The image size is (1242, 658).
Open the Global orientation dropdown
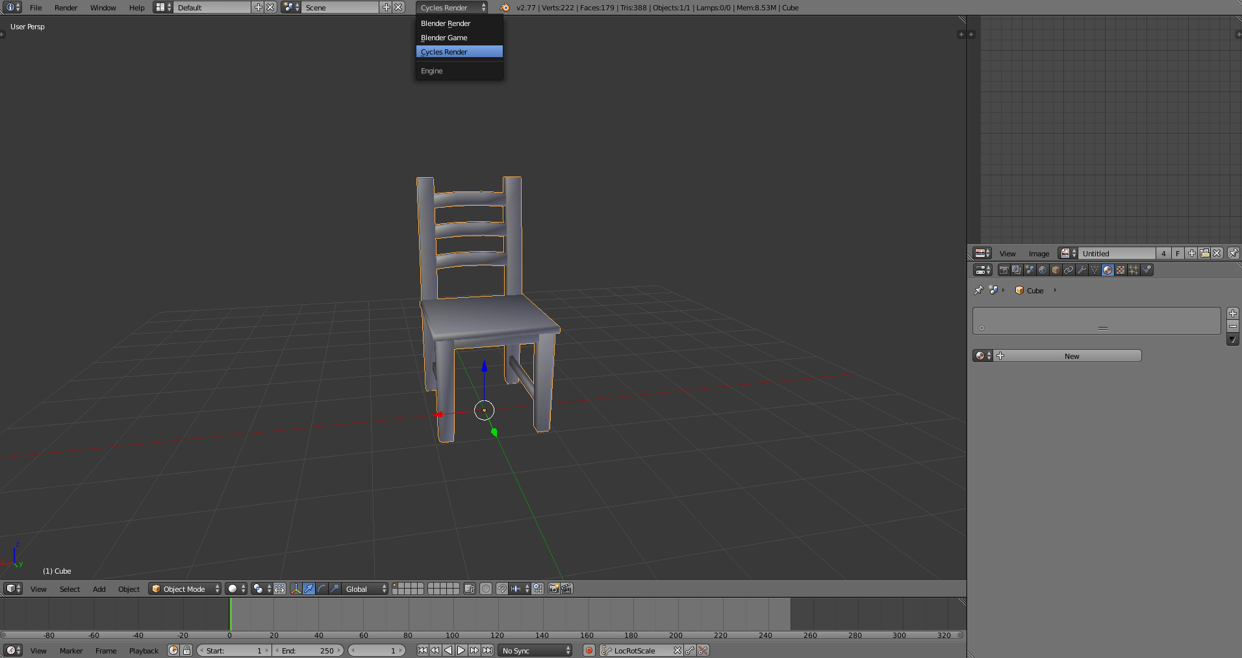365,589
